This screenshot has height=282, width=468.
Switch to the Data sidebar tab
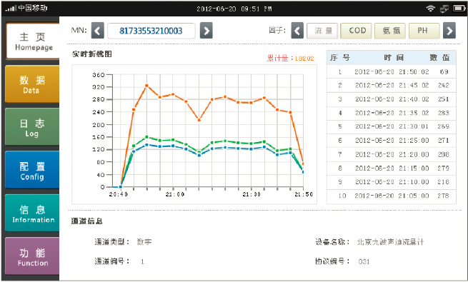[x=32, y=84]
